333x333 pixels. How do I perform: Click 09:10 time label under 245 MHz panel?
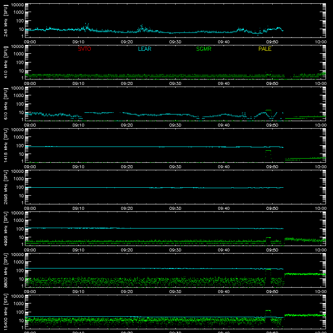(x=78, y=42)
